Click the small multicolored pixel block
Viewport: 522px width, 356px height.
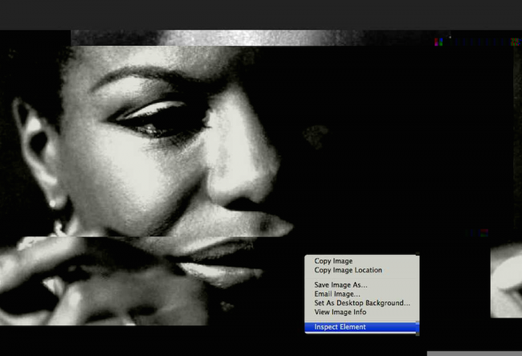[x=439, y=41]
